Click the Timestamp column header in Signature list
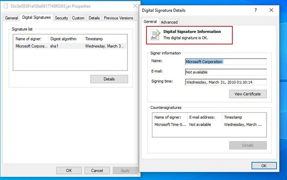The height and width of the screenshot is (180, 287). (x=105, y=39)
